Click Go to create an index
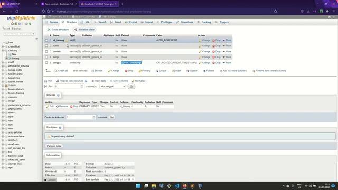The image size is (338, 190). 111,117
